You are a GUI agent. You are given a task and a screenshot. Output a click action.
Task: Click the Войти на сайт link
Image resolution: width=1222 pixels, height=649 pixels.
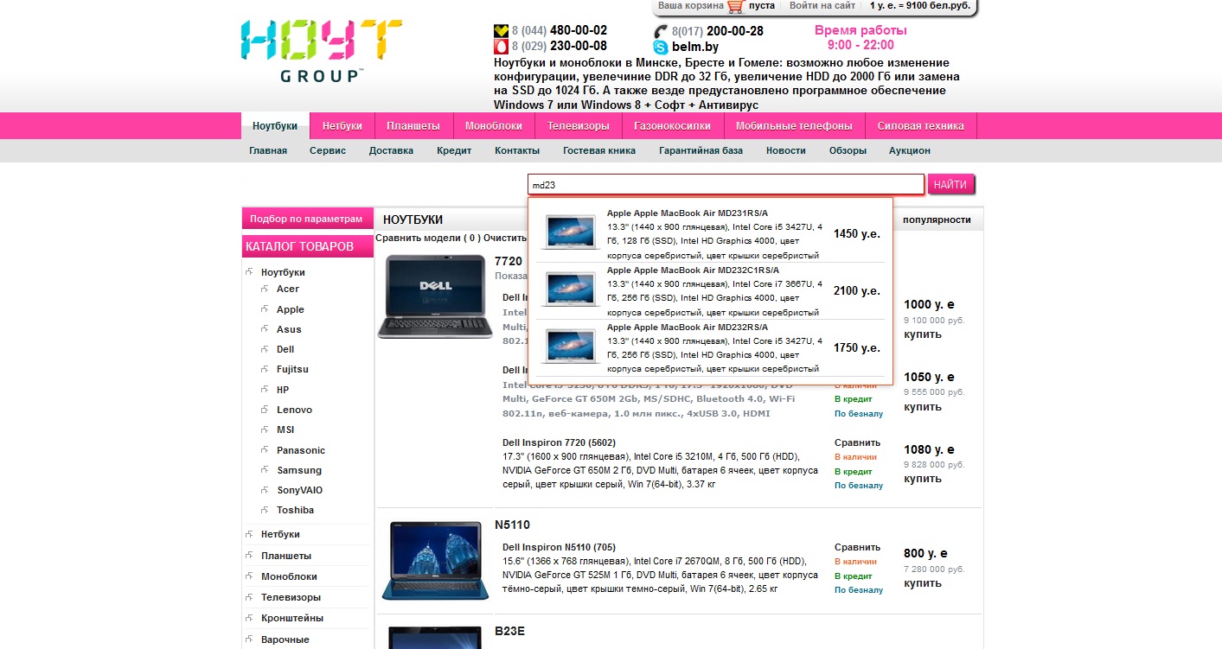pos(822,6)
